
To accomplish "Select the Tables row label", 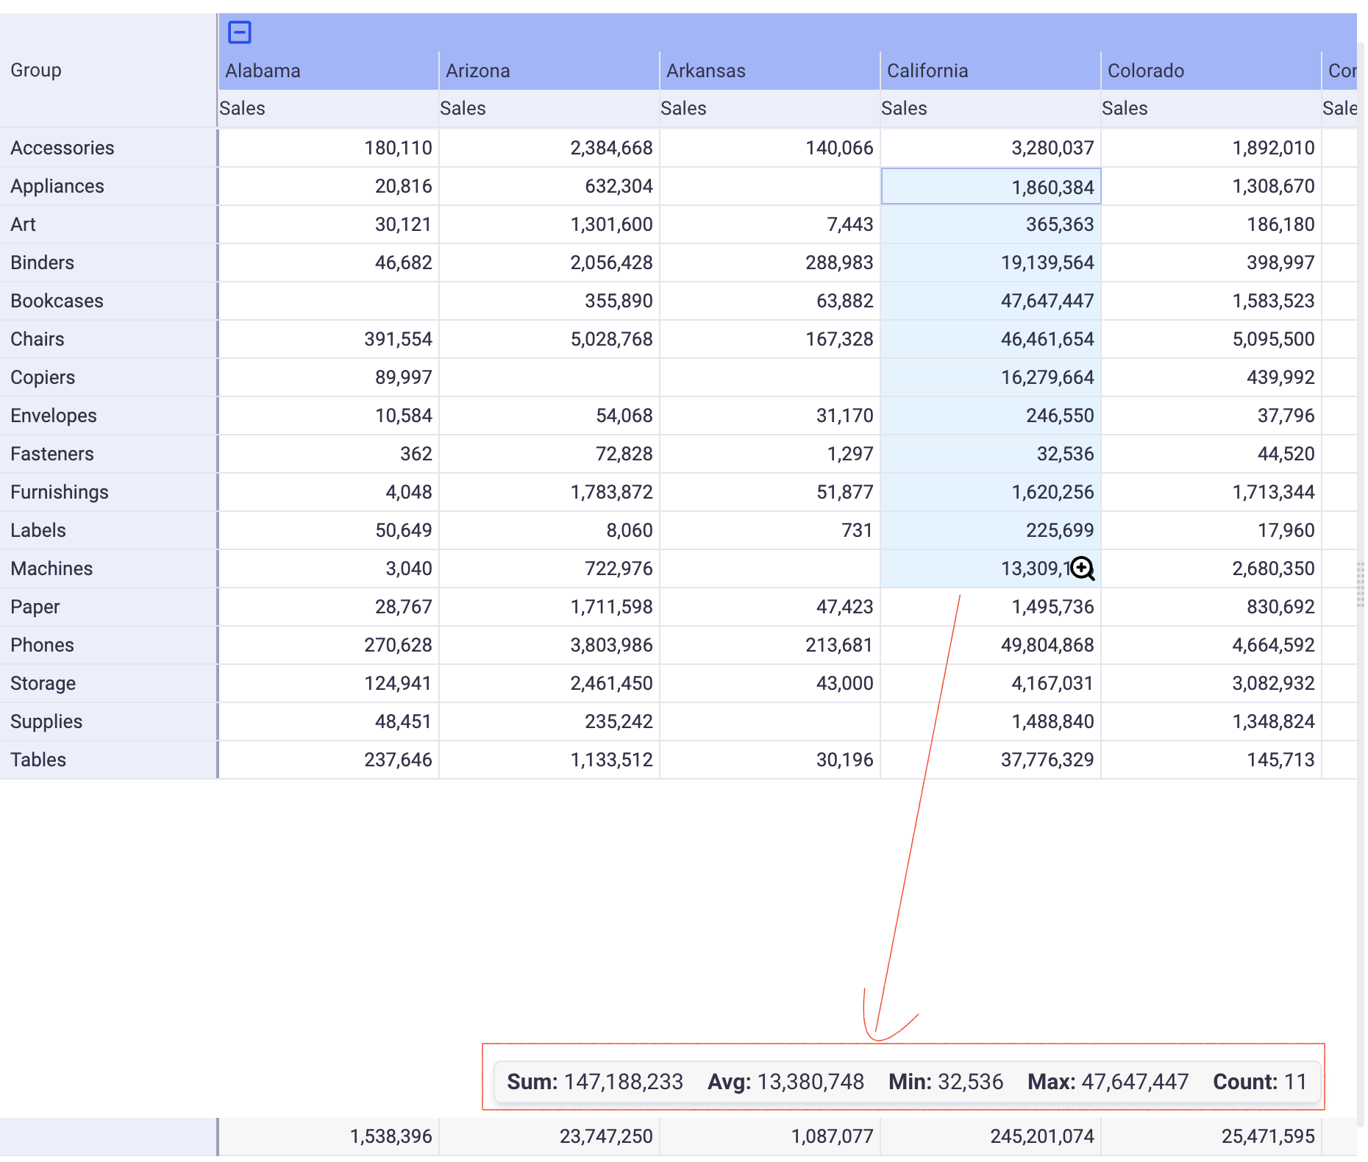I will (x=38, y=760).
